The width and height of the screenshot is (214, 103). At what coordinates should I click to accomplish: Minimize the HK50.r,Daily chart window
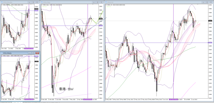tap(94, 2)
